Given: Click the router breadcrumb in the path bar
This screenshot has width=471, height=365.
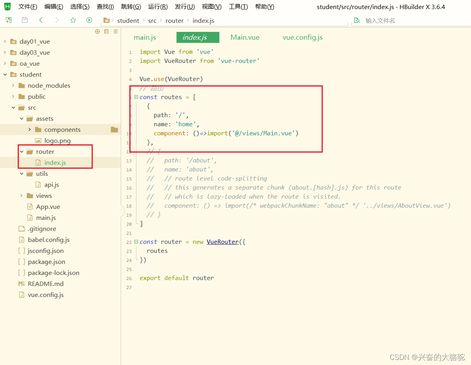Looking at the screenshot, I should coord(175,20).
